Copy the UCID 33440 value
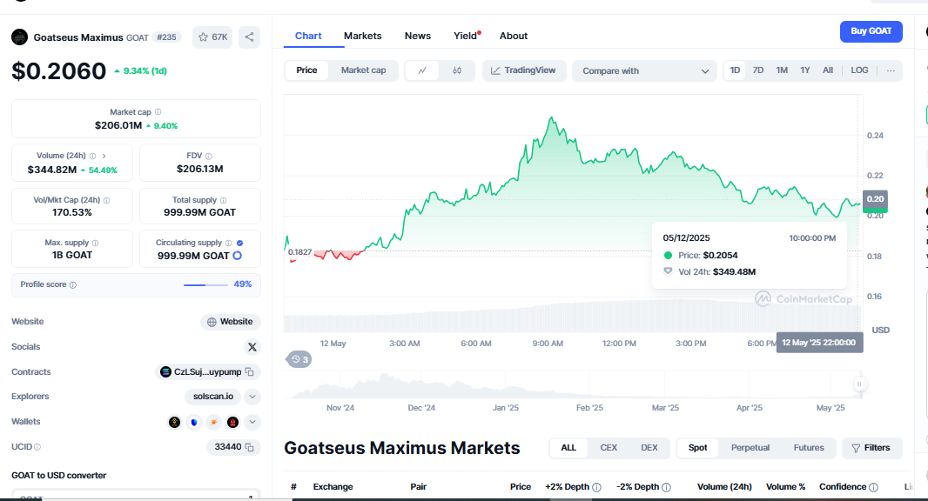 pos(250,447)
